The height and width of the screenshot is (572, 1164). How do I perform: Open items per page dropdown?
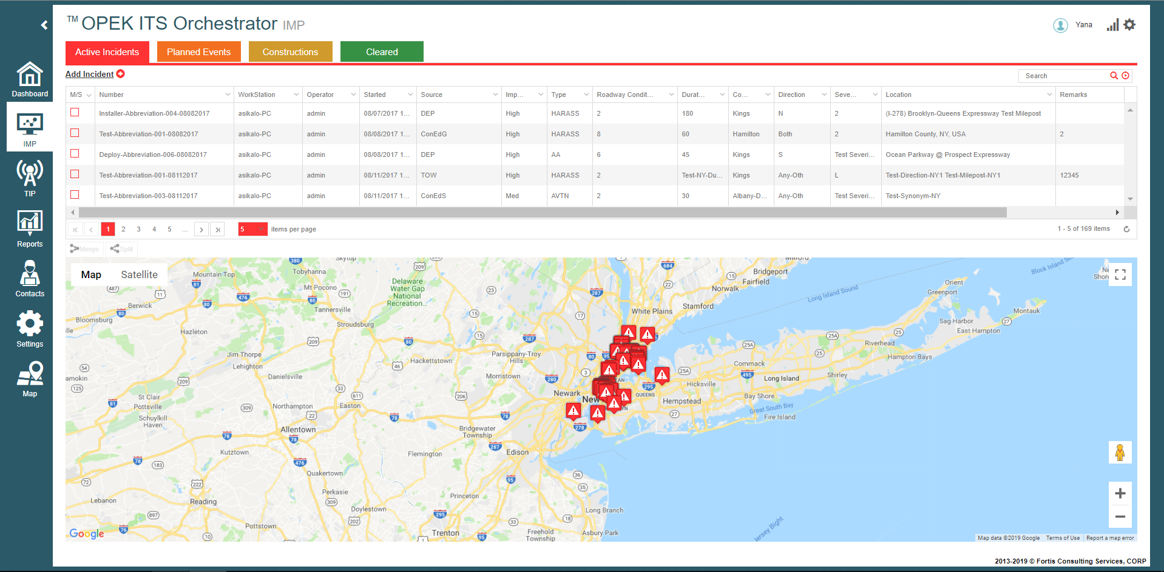click(x=260, y=229)
